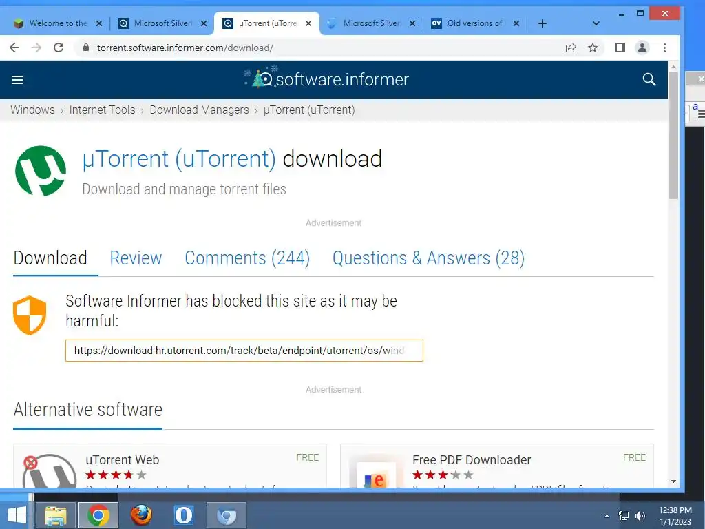Click the Internet Tools breadcrumb link
This screenshot has width=705, height=529.
click(x=102, y=110)
